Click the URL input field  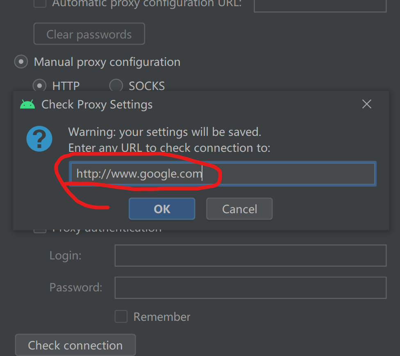tap(223, 173)
